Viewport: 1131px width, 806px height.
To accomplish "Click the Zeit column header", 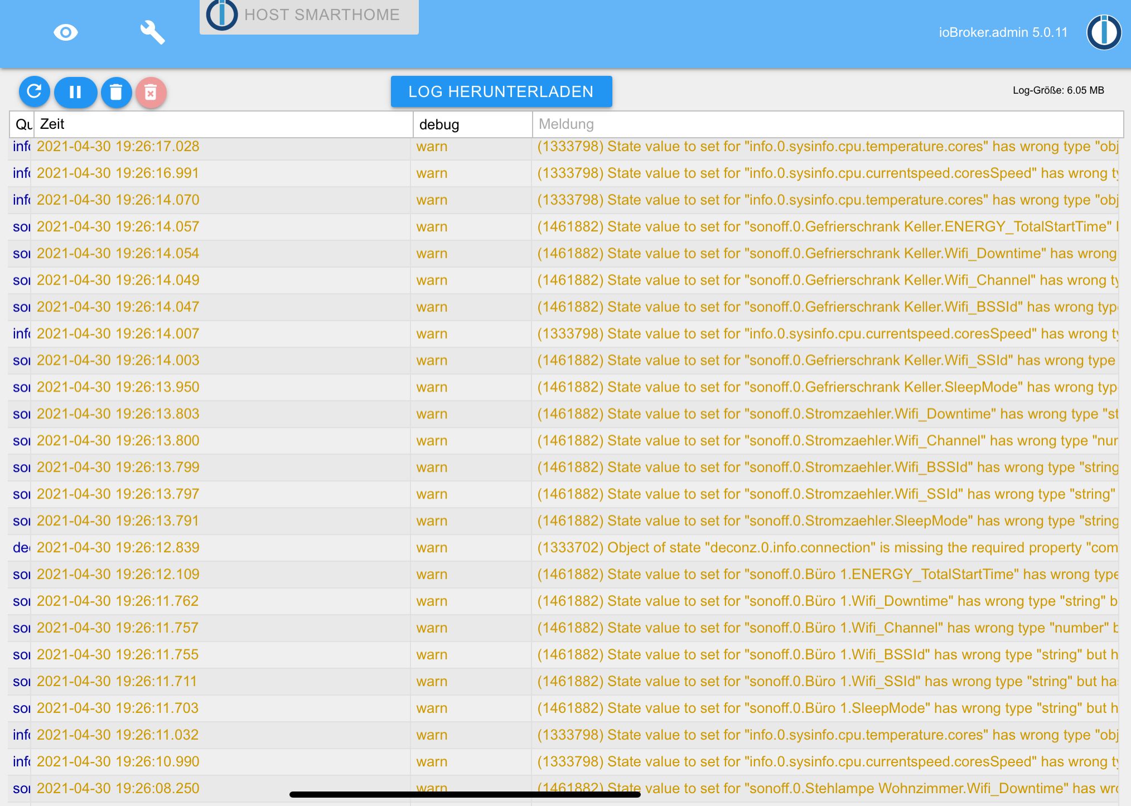I will 223,124.
